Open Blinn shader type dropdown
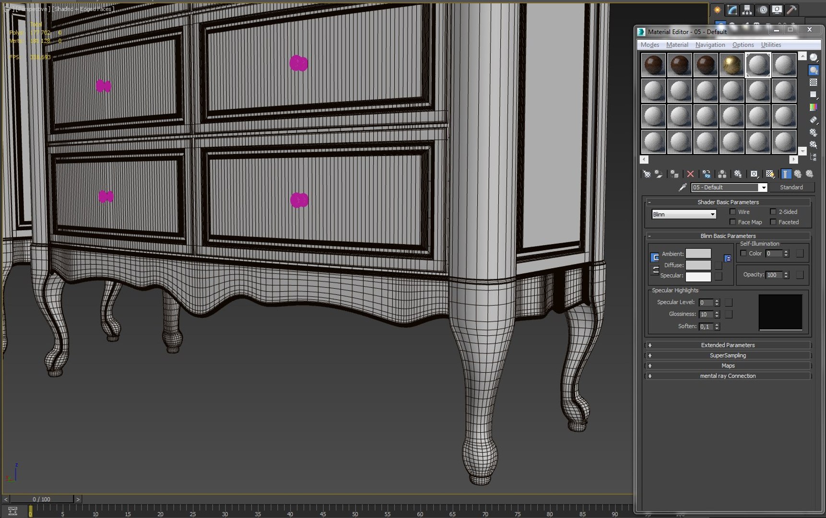This screenshot has width=826, height=518. 684,214
